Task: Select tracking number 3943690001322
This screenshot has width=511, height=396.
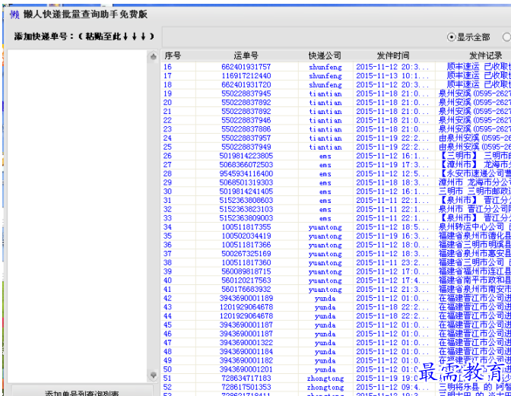Action: coord(246,343)
